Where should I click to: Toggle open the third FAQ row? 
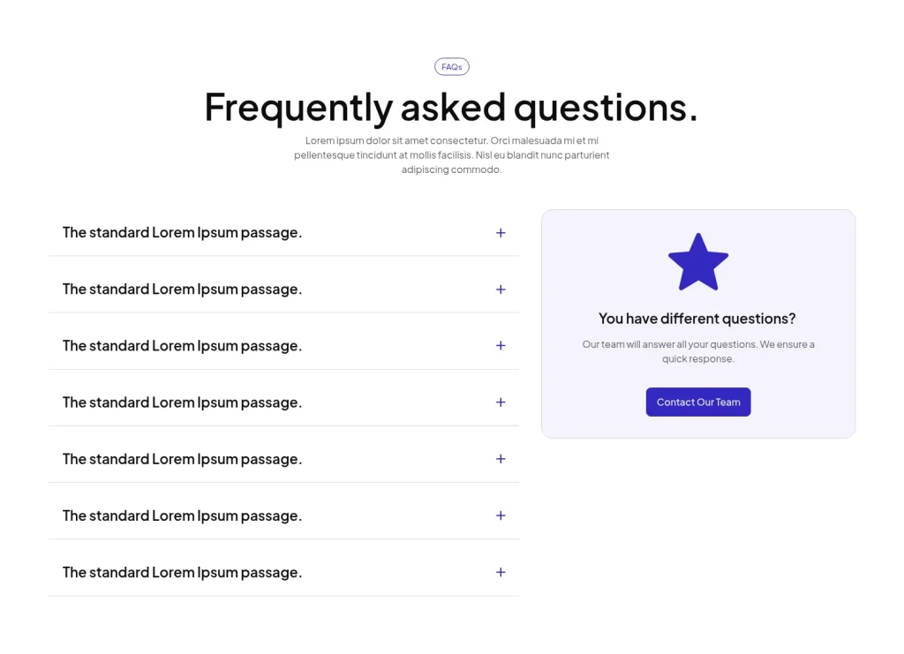click(182, 345)
